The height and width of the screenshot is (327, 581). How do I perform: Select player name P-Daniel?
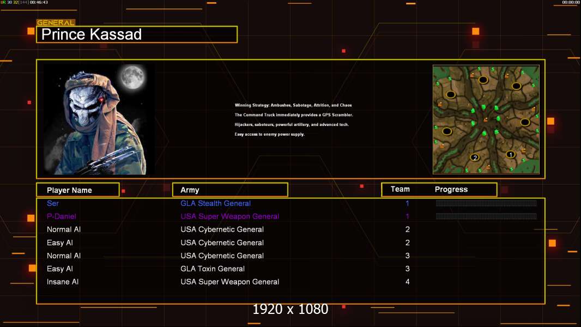[x=62, y=216]
